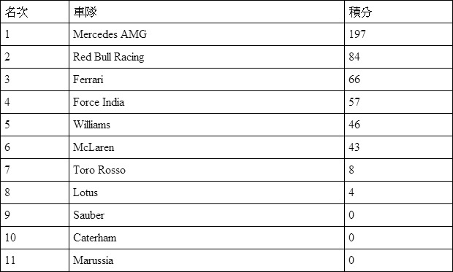Viewport: 453px width, 272px height.
Task: Select the McLaren team cell
Action: 207,147
